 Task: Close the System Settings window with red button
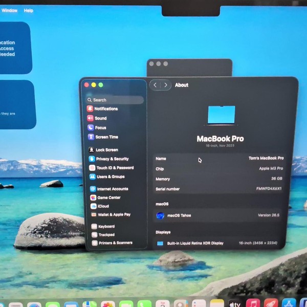[86, 85]
